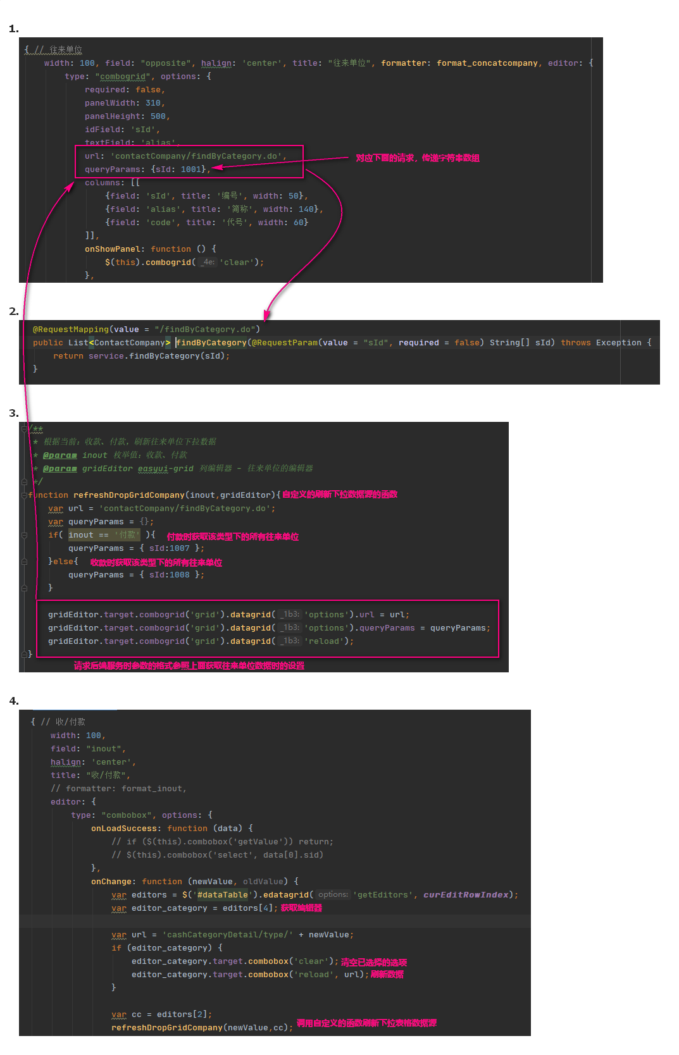Click the 'cashCategoryDetail/type/' url string
Viewport: 679px width, 1055px height.
click(228, 934)
